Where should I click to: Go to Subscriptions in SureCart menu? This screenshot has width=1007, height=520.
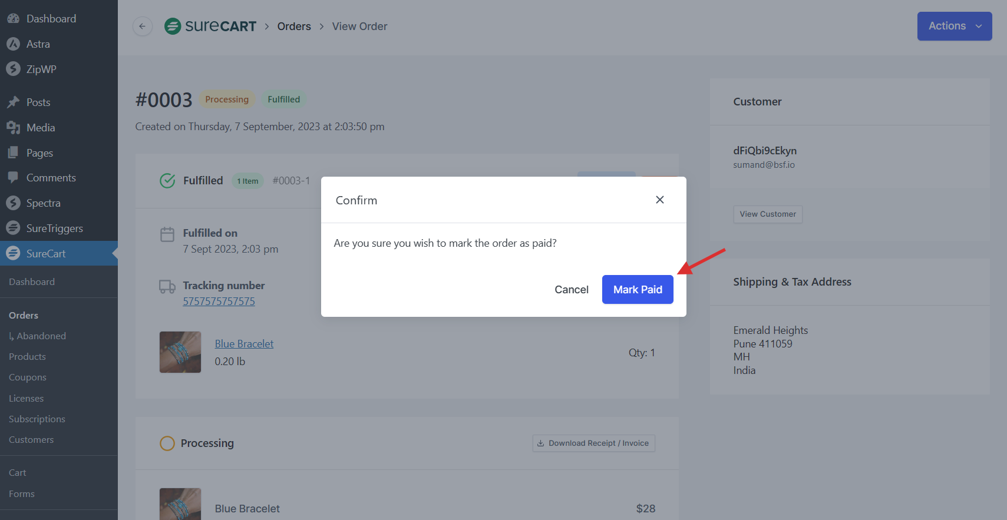pyautogui.click(x=37, y=419)
